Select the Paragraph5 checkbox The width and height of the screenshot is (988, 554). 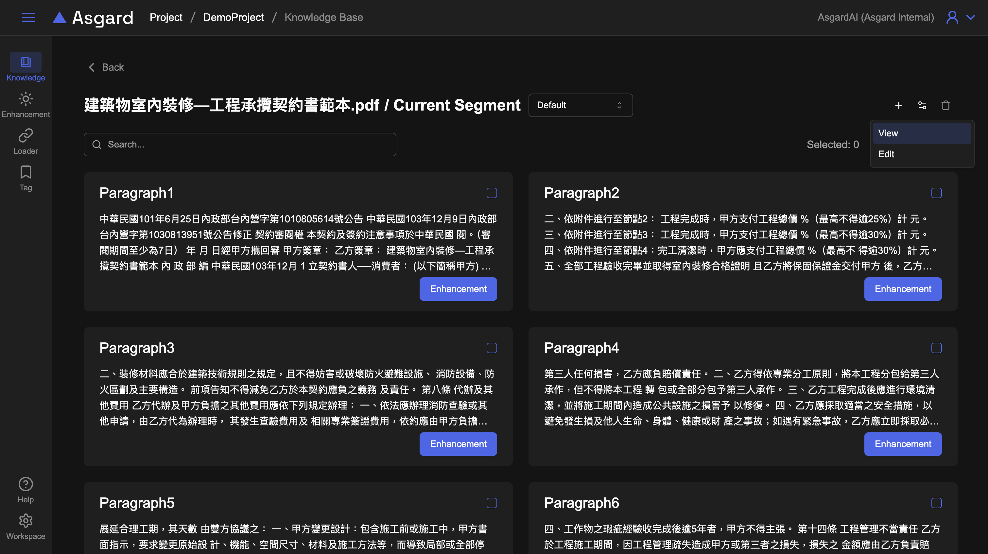pyautogui.click(x=491, y=503)
